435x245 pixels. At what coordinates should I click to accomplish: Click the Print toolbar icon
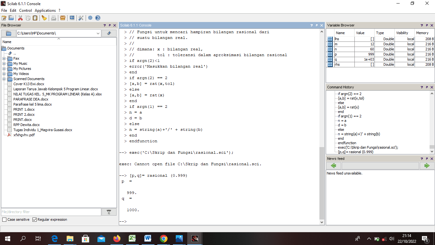pyautogui.click(x=53, y=18)
